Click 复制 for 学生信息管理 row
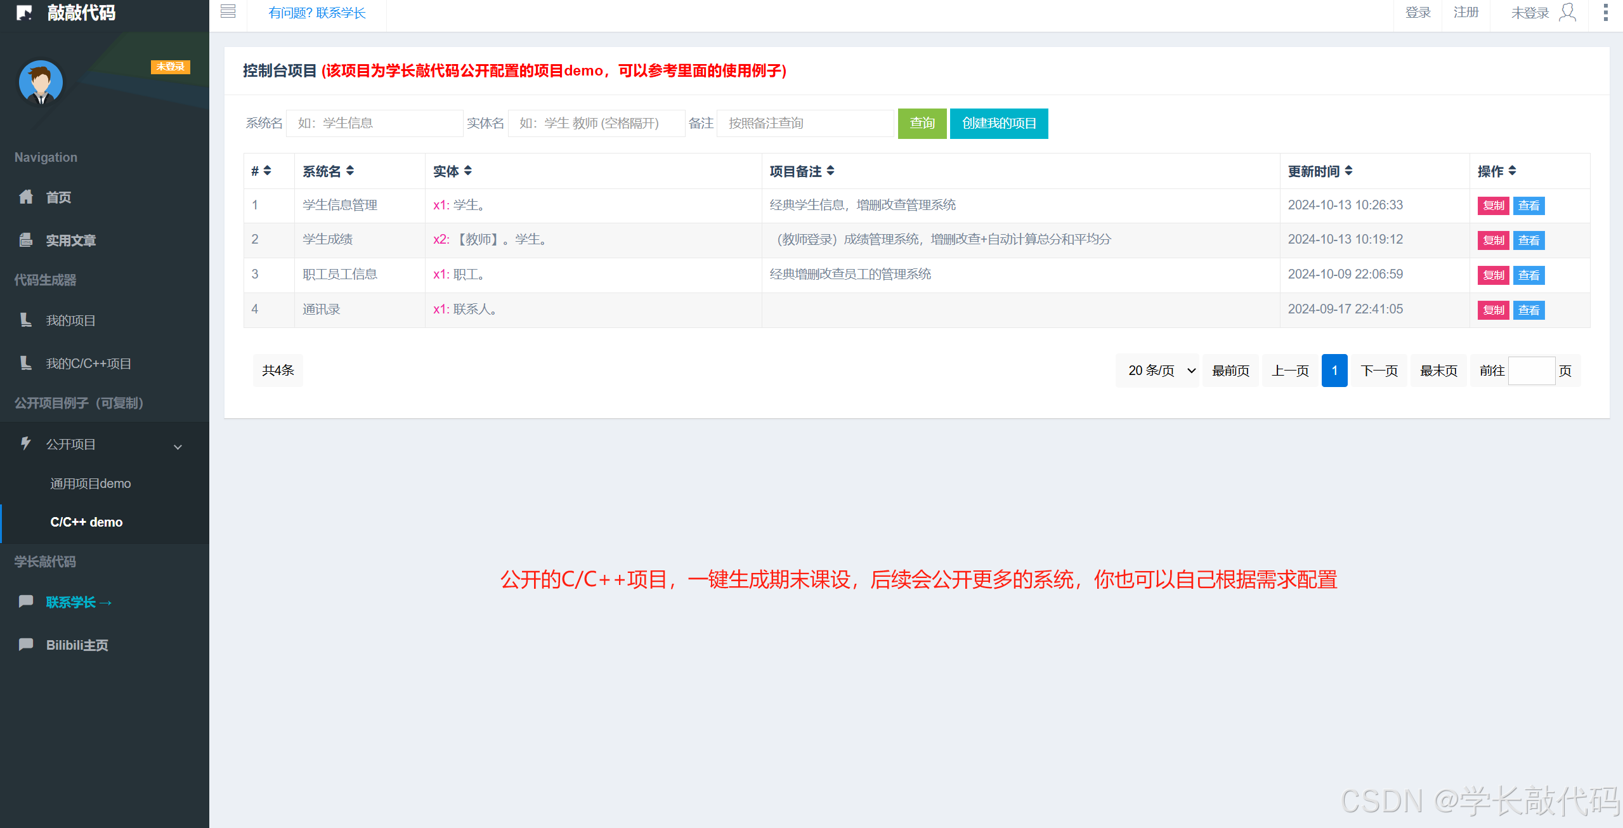Image resolution: width=1623 pixels, height=828 pixels. click(1493, 206)
